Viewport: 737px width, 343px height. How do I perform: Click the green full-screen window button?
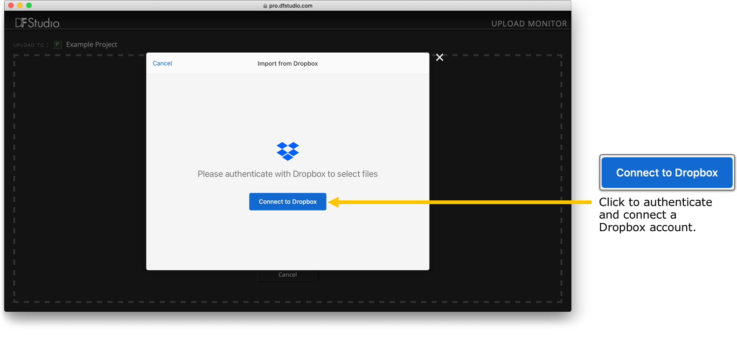[29, 6]
